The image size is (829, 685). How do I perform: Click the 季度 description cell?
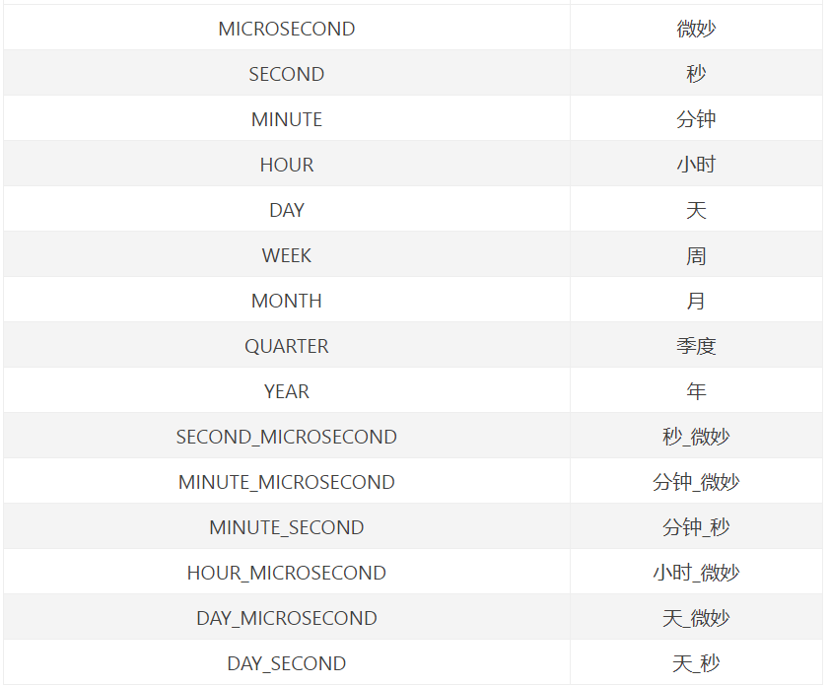tap(696, 346)
